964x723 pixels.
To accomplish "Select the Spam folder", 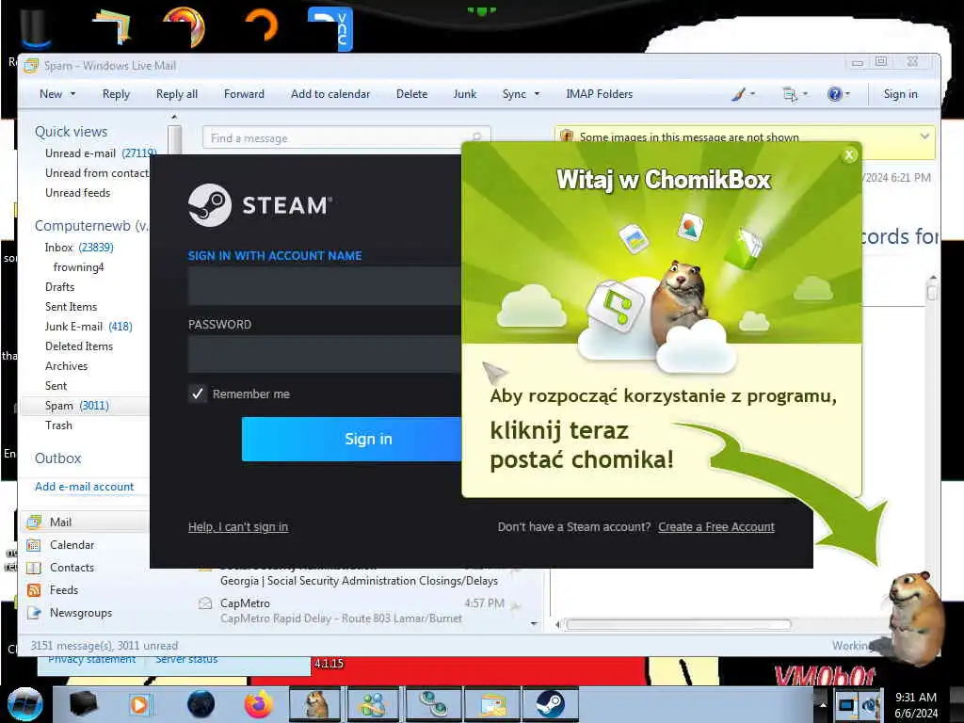I will pyautogui.click(x=76, y=406).
